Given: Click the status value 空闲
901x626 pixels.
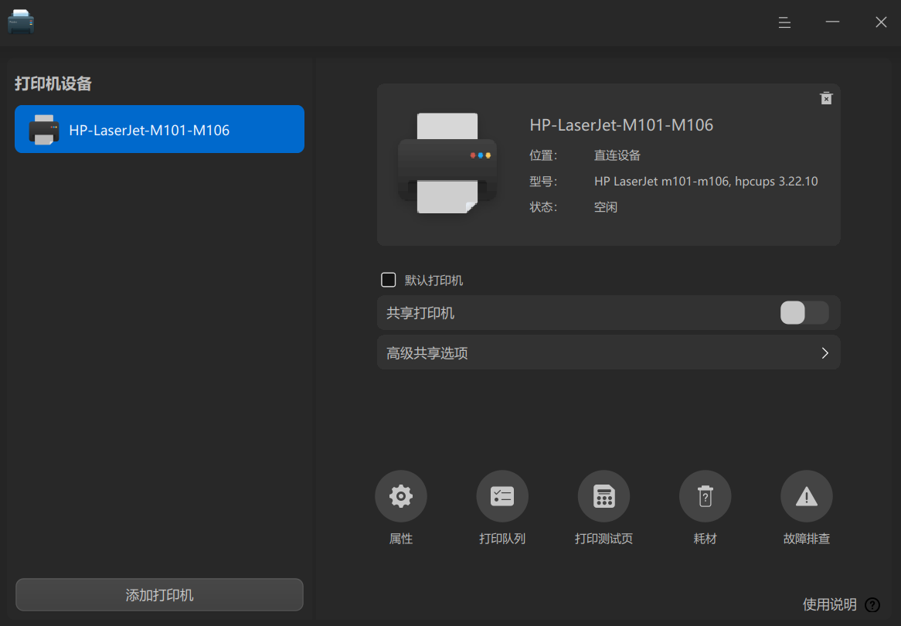Looking at the screenshot, I should click(x=606, y=207).
